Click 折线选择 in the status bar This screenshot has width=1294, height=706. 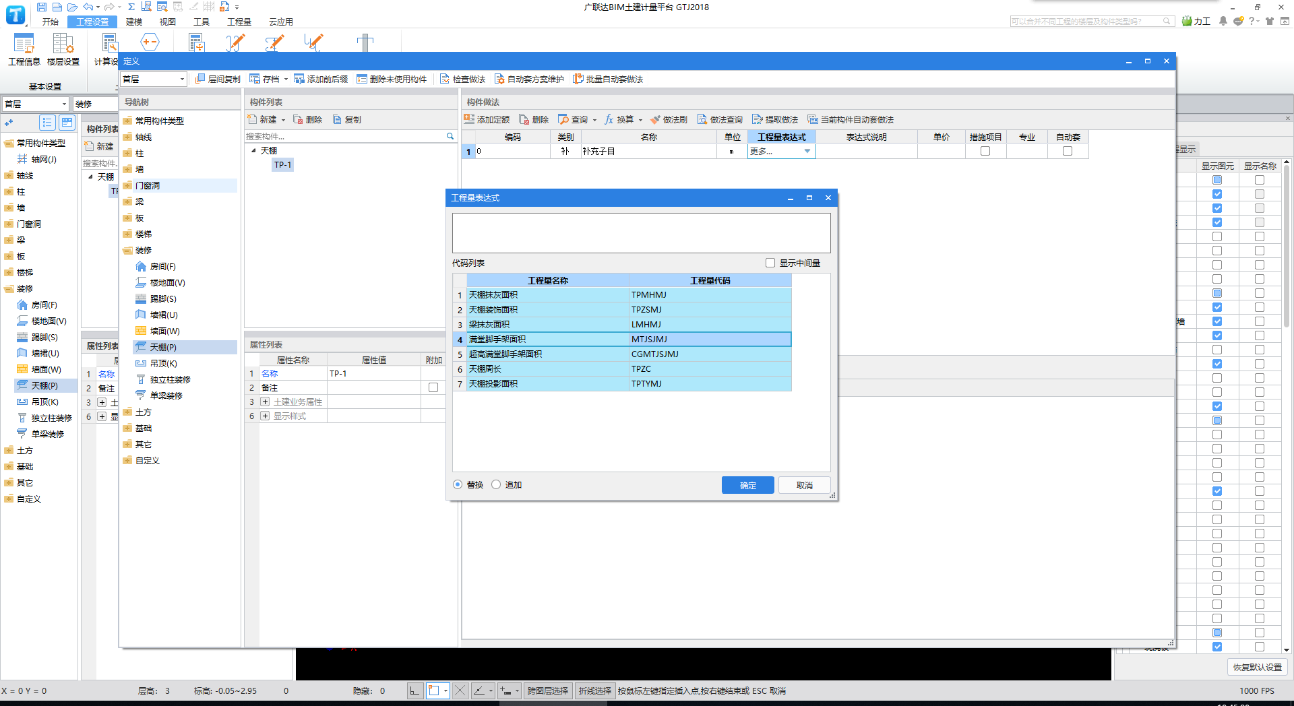[x=594, y=691]
